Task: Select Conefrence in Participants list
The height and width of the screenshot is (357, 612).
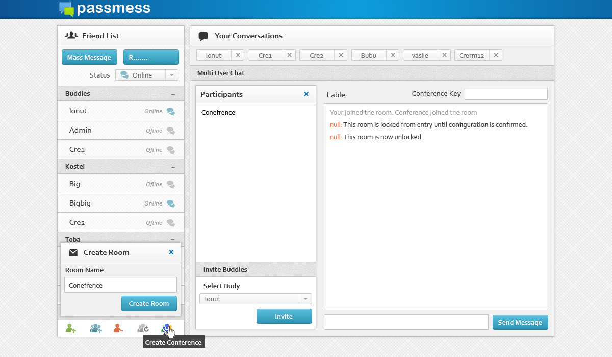Action: pyautogui.click(x=218, y=112)
